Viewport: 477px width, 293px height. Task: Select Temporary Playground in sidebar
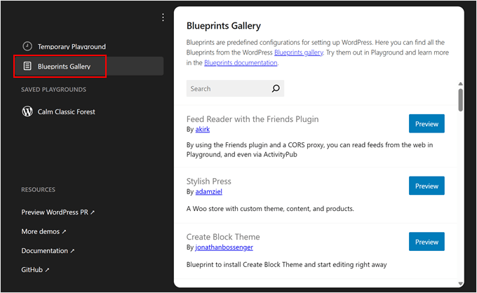click(72, 46)
